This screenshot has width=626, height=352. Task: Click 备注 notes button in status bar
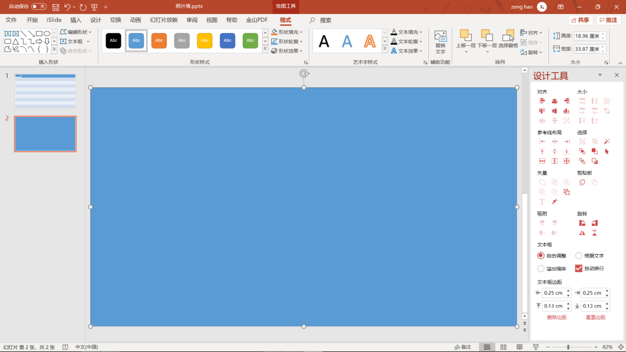[x=463, y=347]
